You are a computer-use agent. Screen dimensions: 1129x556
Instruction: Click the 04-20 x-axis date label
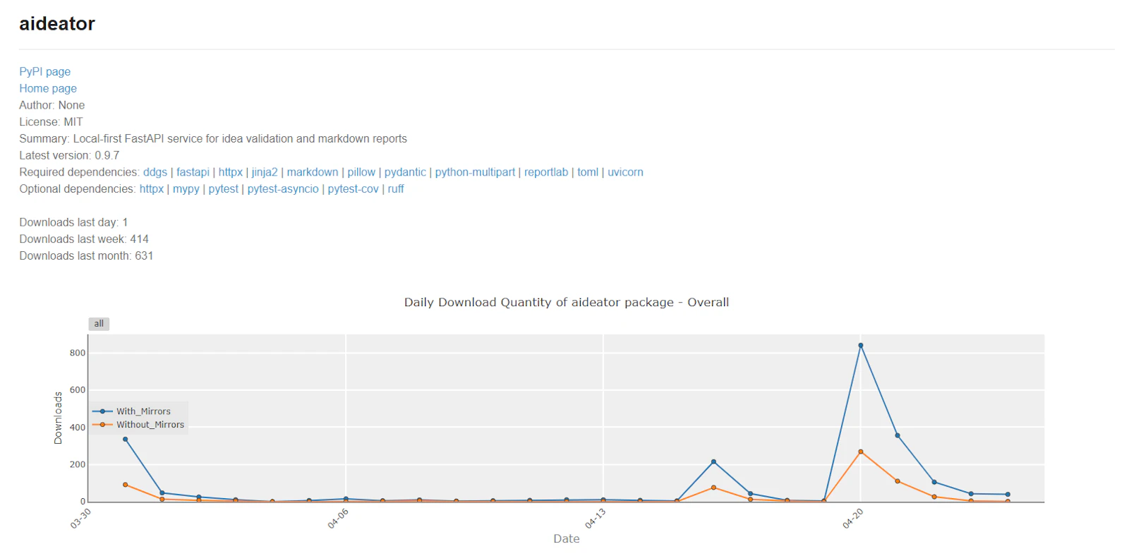(x=853, y=519)
